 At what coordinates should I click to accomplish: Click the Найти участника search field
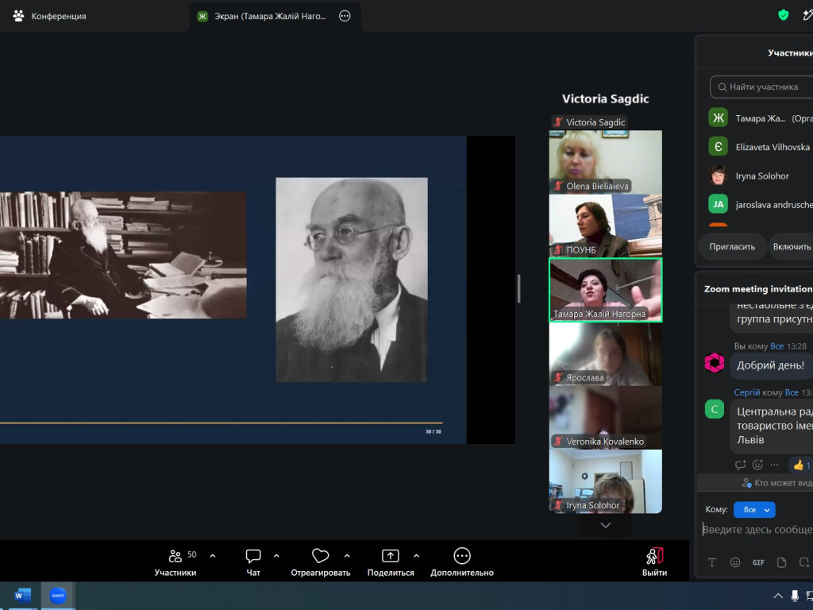[x=761, y=87]
